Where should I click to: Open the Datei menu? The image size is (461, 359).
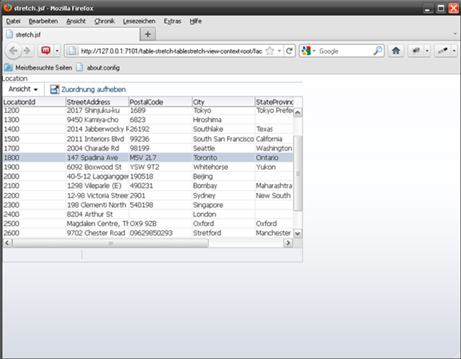tap(13, 21)
